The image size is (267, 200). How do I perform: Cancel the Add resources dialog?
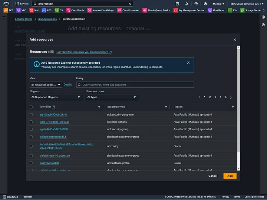tap(213, 176)
